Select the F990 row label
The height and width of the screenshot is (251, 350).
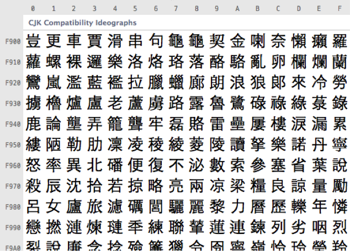tap(12, 228)
